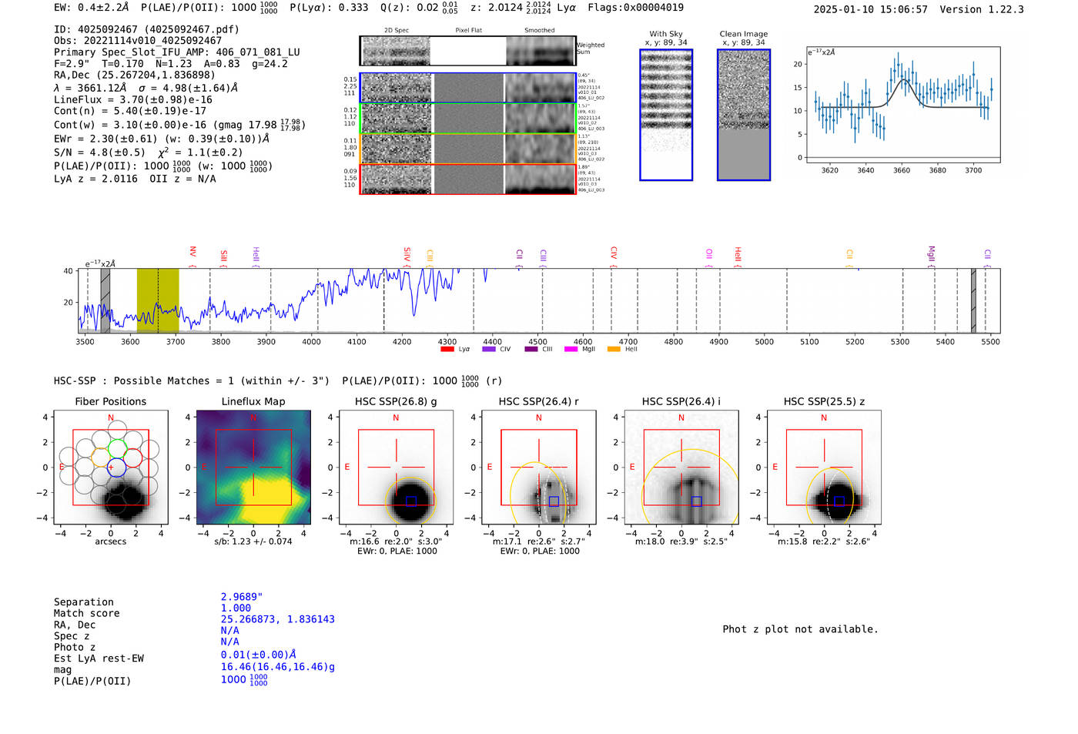
Task: Click the "Phot z plot not available." message
Action: pyautogui.click(x=800, y=629)
